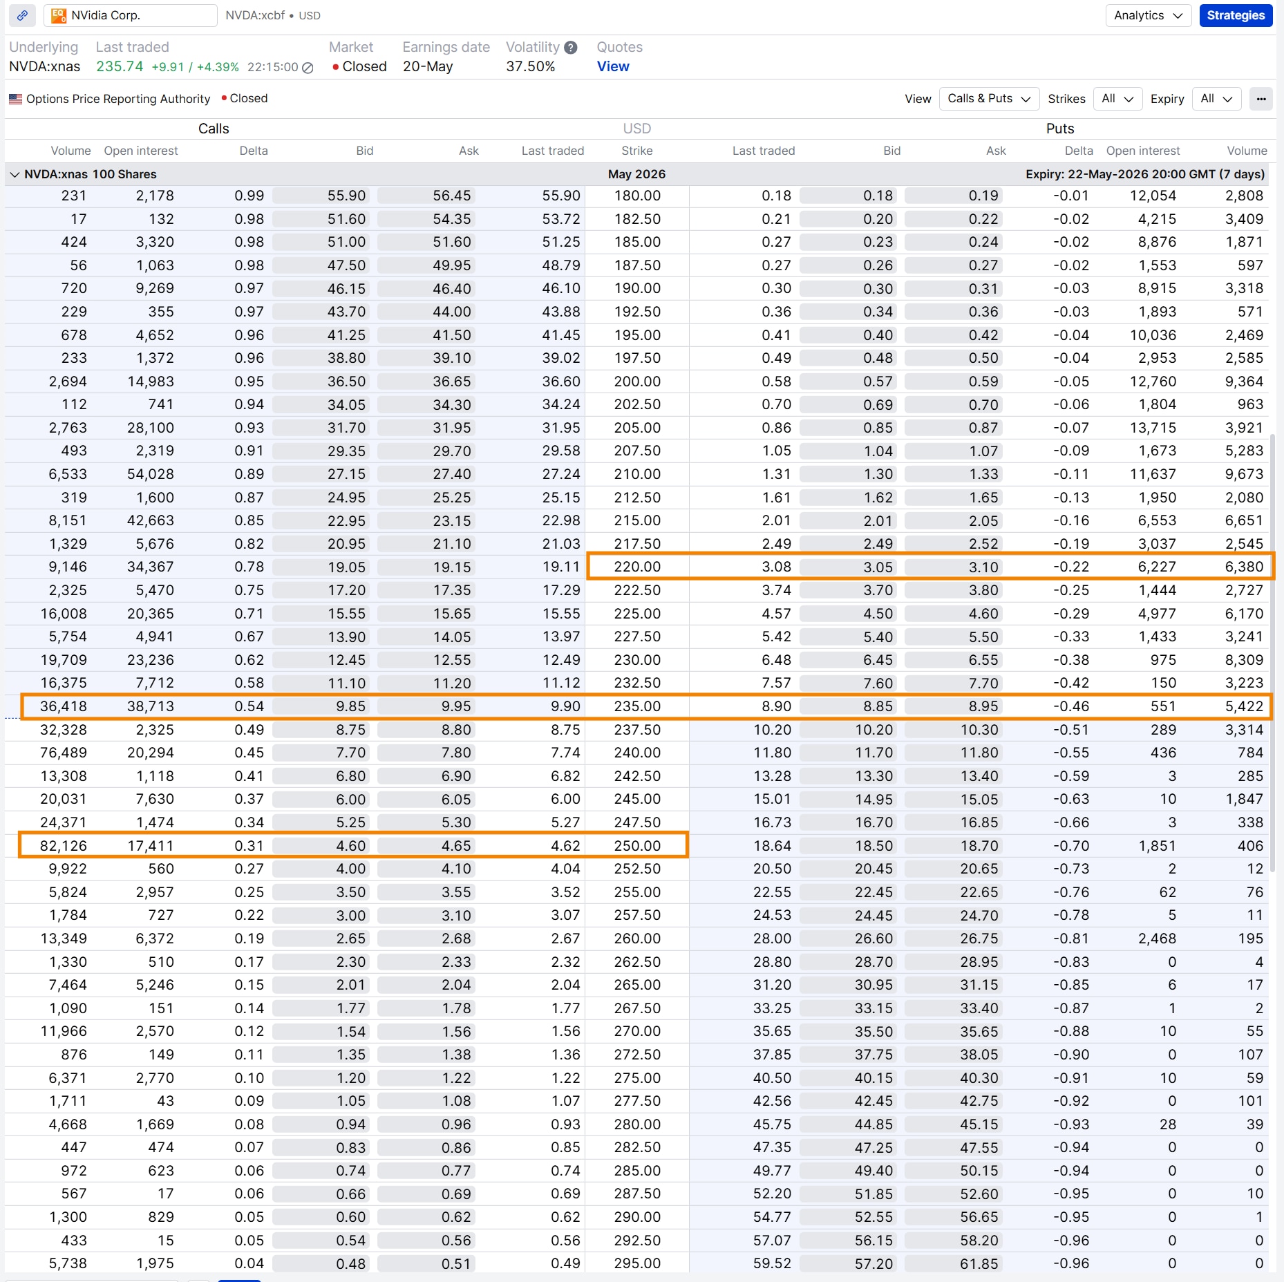Open the Analytics dropdown
The width and height of the screenshot is (1284, 1282).
point(1148,15)
